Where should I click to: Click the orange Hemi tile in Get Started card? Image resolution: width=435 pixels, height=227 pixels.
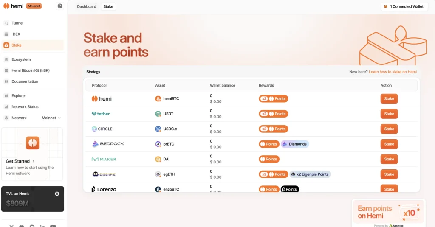tap(32, 143)
